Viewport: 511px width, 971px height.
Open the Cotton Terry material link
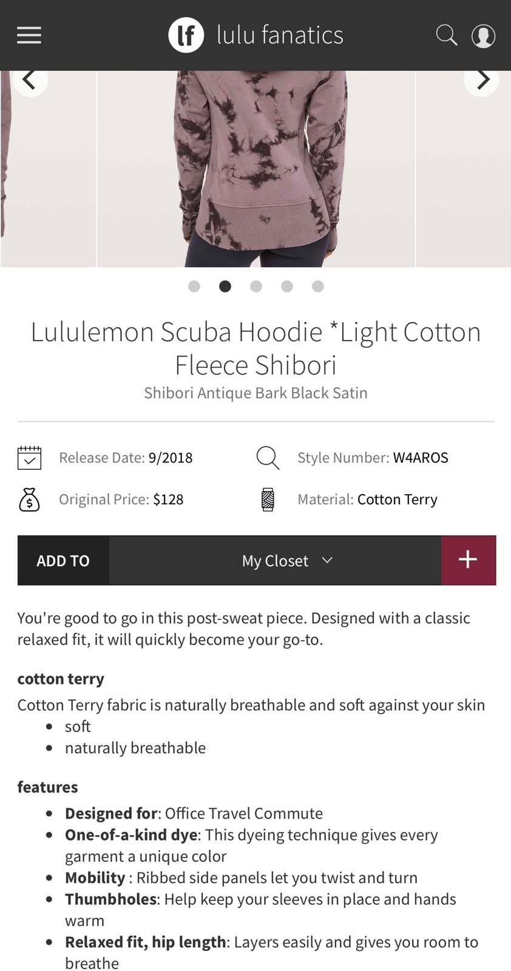398,499
